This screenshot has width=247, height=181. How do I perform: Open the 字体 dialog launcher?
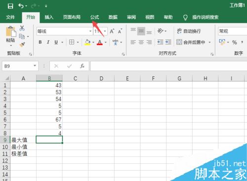click(123, 54)
